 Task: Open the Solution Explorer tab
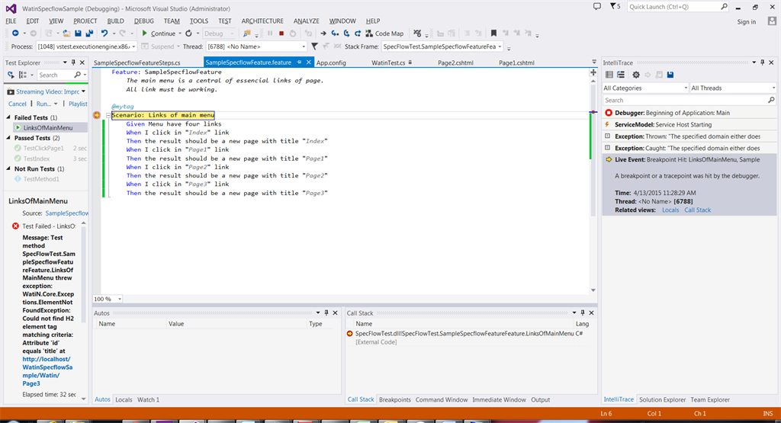pyautogui.click(x=661, y=399)
